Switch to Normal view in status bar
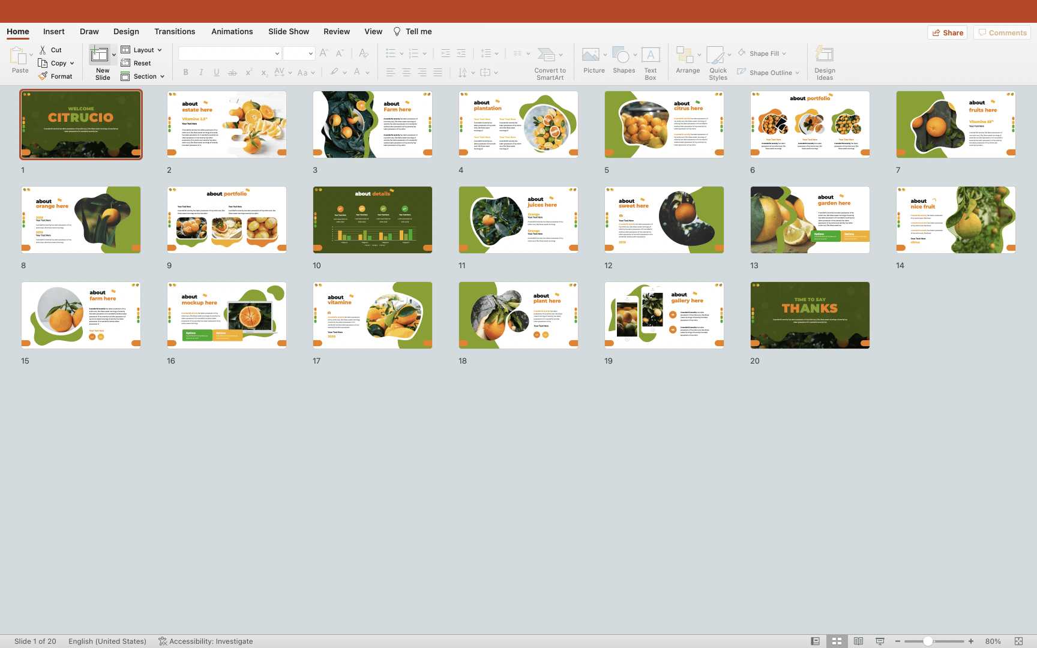The image size is (1037, 648). [815, 641]
